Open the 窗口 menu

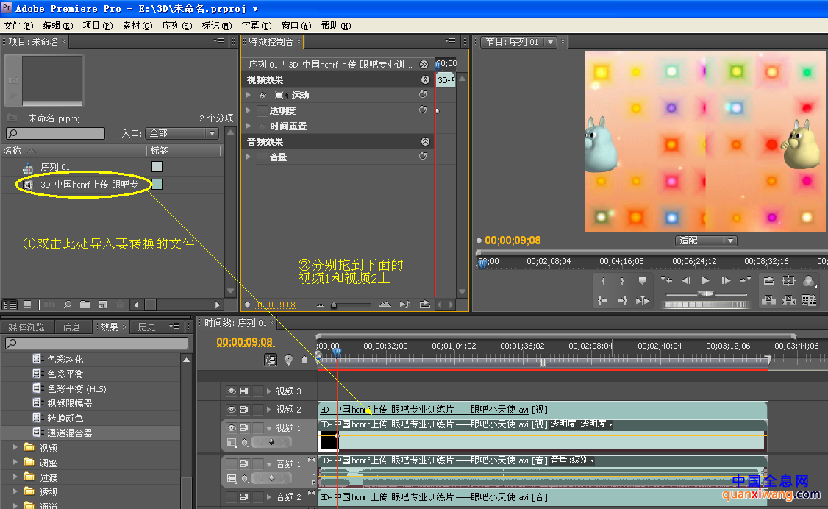[296, 25]
